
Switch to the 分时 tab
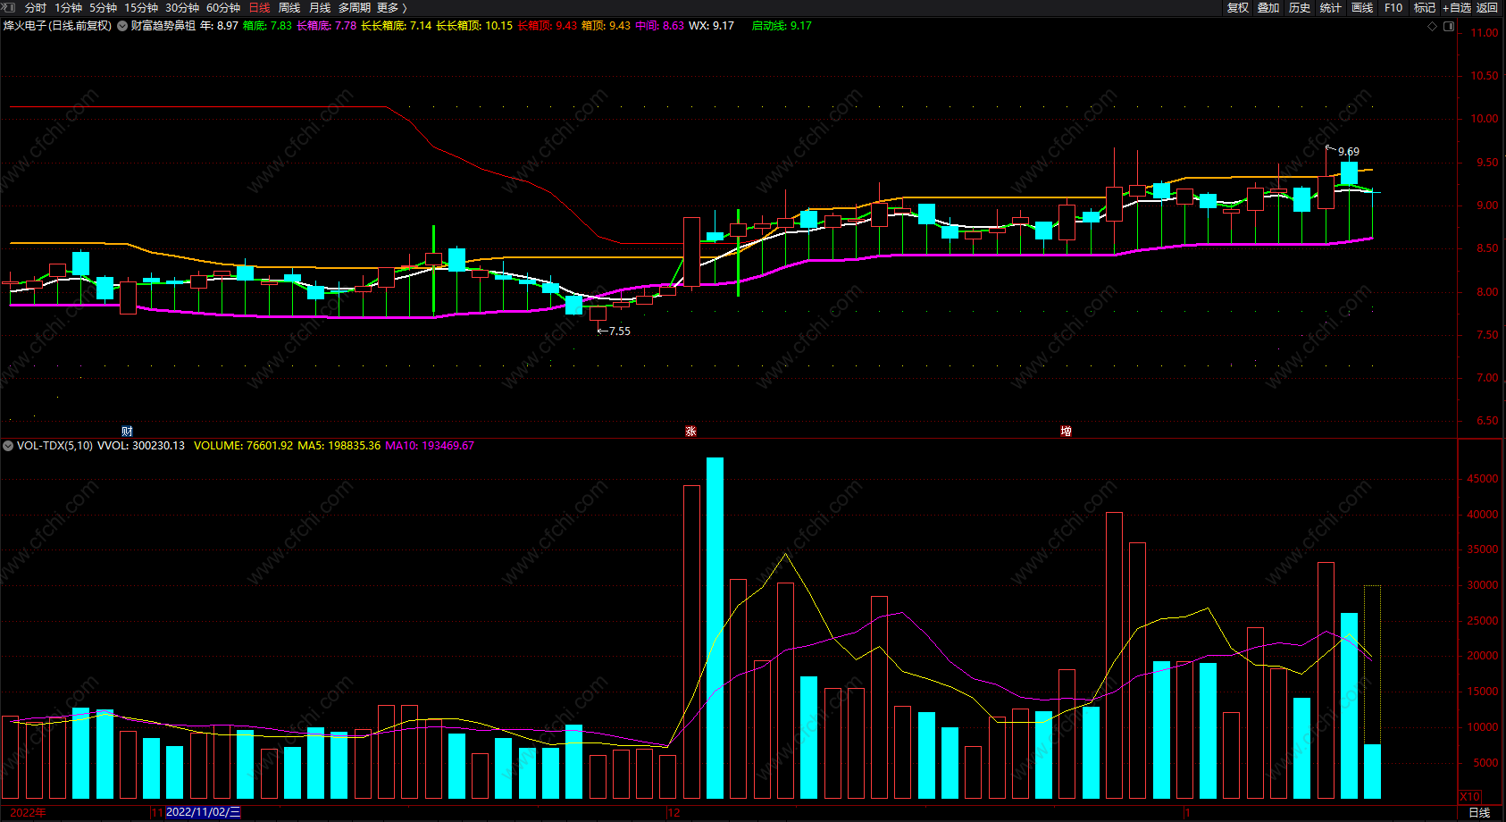pos(36,7)
